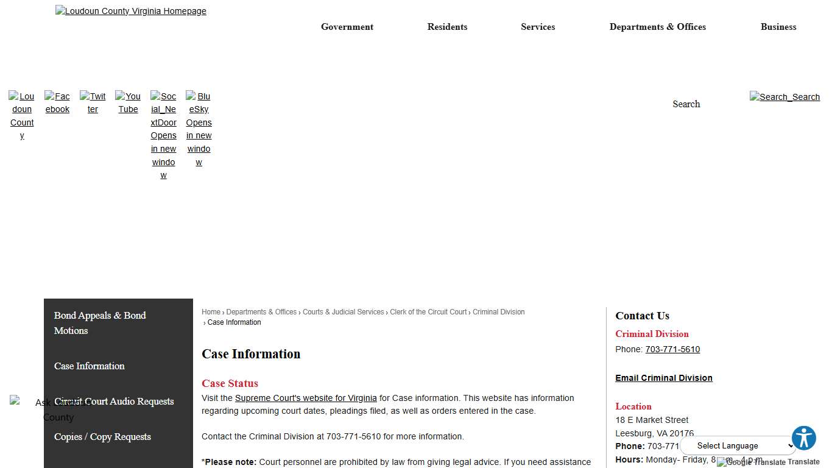Open the Facebook page icon
The image size is (832, 468).
(57, 102)
